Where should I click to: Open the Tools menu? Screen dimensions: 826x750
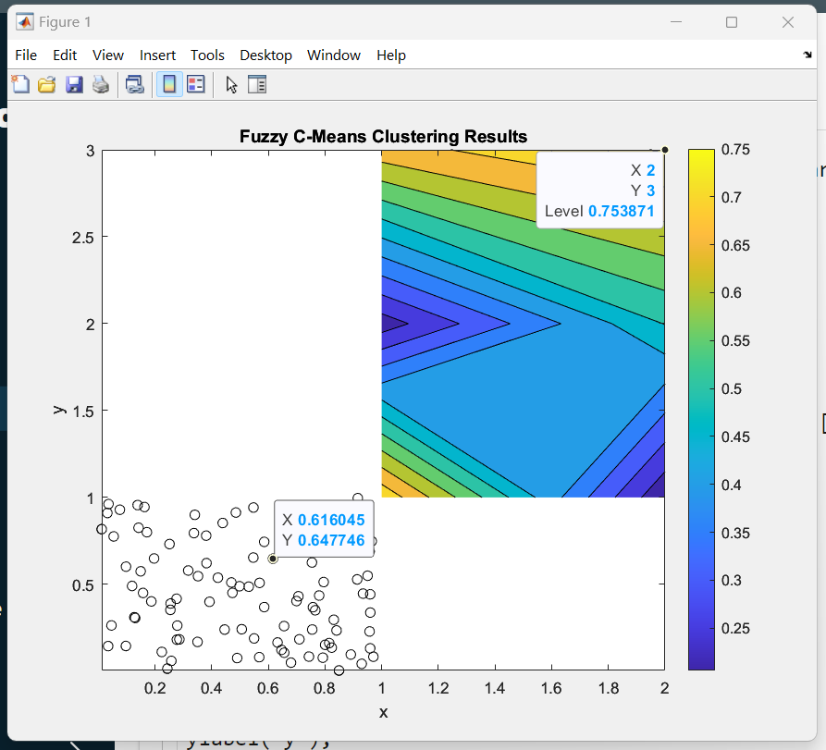[x=207, y=55]
